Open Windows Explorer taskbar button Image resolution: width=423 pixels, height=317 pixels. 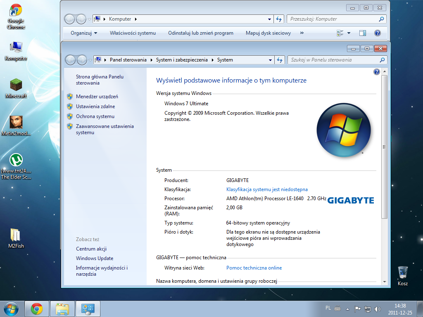tap(62, 309)
